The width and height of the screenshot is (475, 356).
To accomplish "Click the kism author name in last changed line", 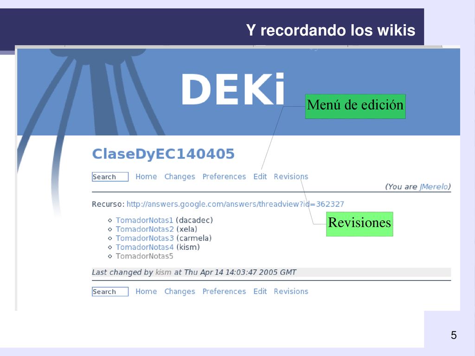I will 163,272.
